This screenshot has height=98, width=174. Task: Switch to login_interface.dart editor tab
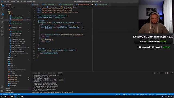49,4
